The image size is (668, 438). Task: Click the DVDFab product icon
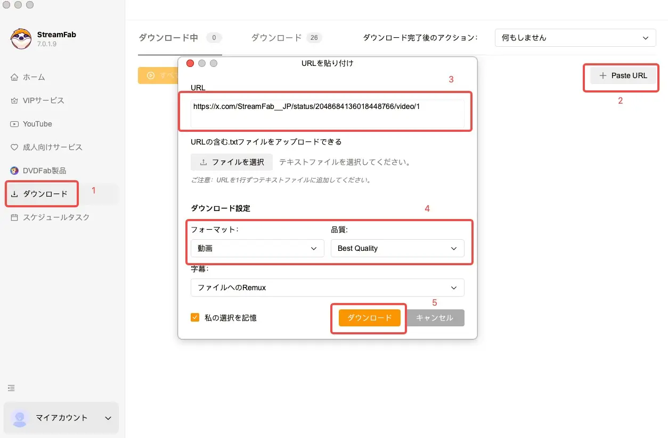(14, 171)
